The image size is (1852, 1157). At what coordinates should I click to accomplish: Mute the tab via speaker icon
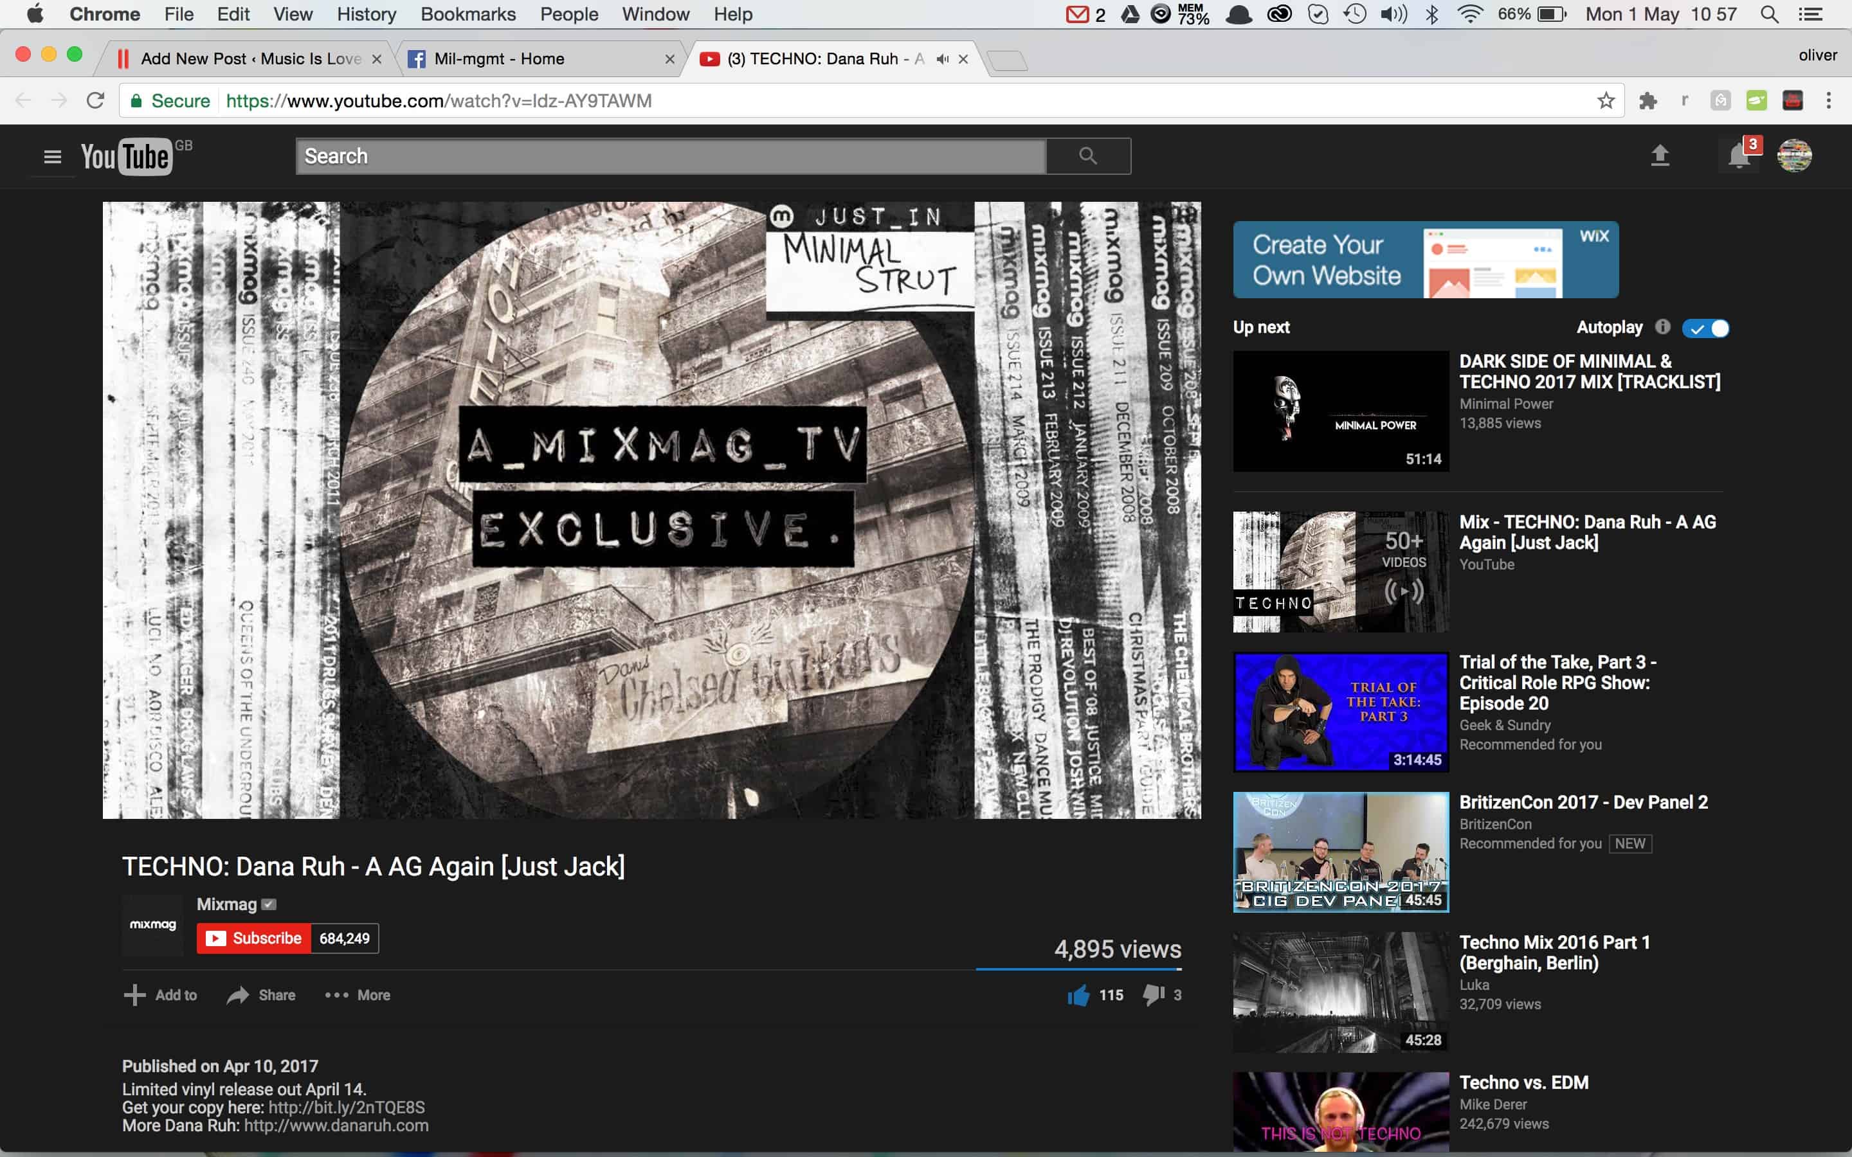click(942, 59)
